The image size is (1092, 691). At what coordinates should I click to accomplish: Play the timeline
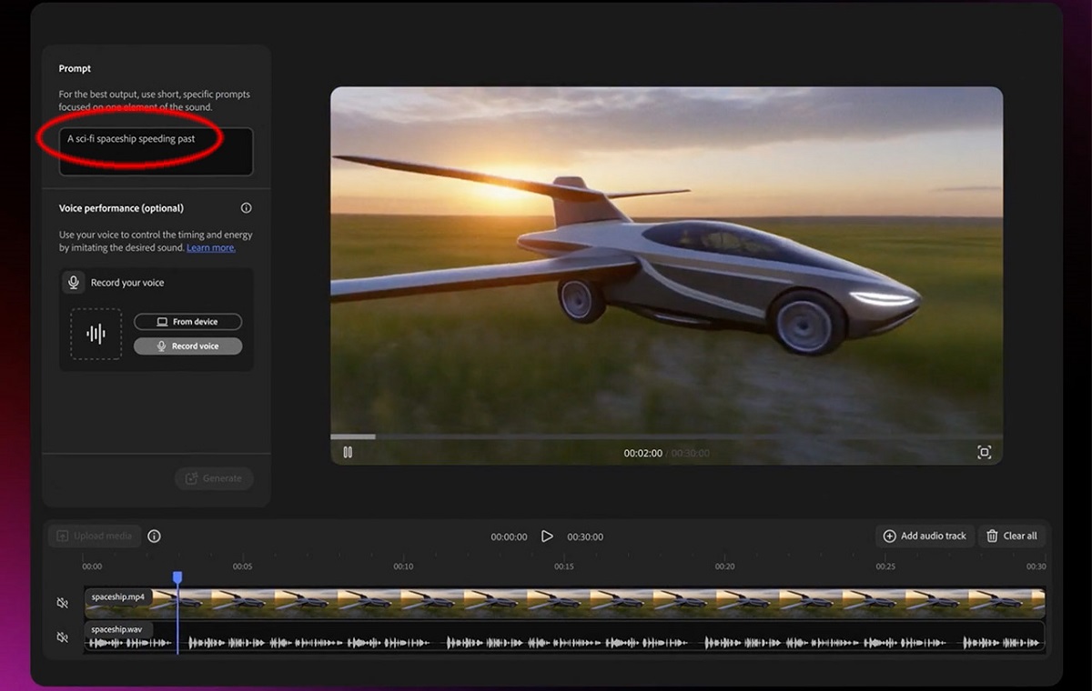click(547, 536)
